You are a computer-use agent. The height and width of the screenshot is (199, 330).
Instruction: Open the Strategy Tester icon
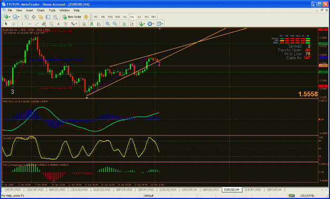point(55,17)
